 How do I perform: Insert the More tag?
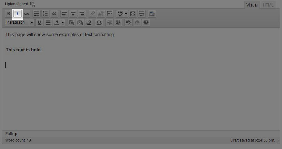click(110, 14)
